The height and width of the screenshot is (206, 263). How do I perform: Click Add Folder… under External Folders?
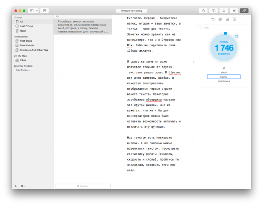point(23,70)
